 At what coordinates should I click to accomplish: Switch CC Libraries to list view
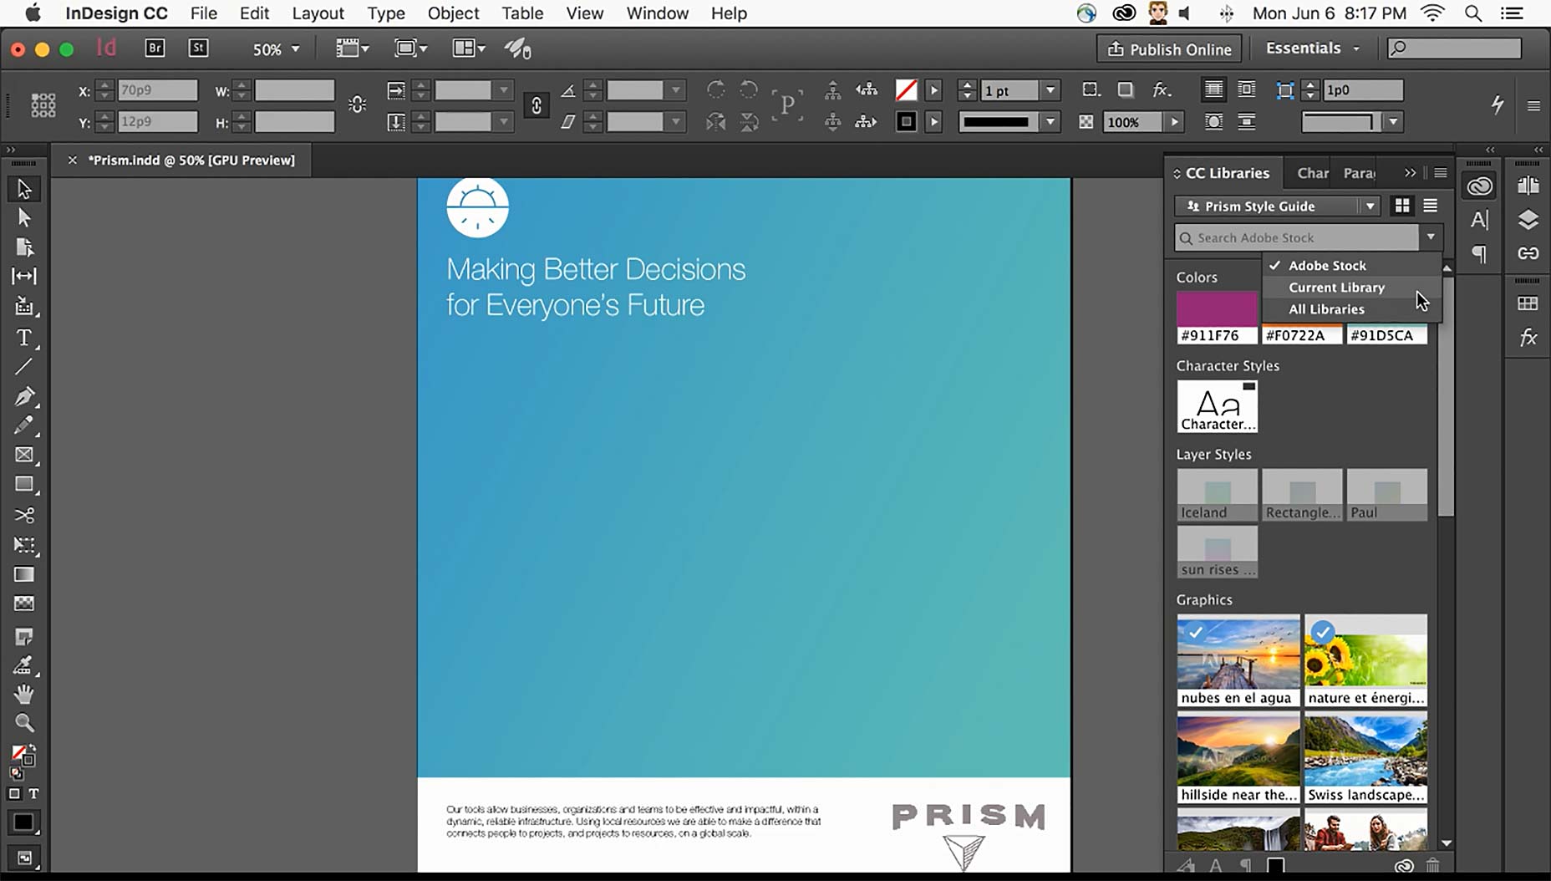1431,206
